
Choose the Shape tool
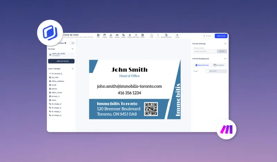[124, 36]
